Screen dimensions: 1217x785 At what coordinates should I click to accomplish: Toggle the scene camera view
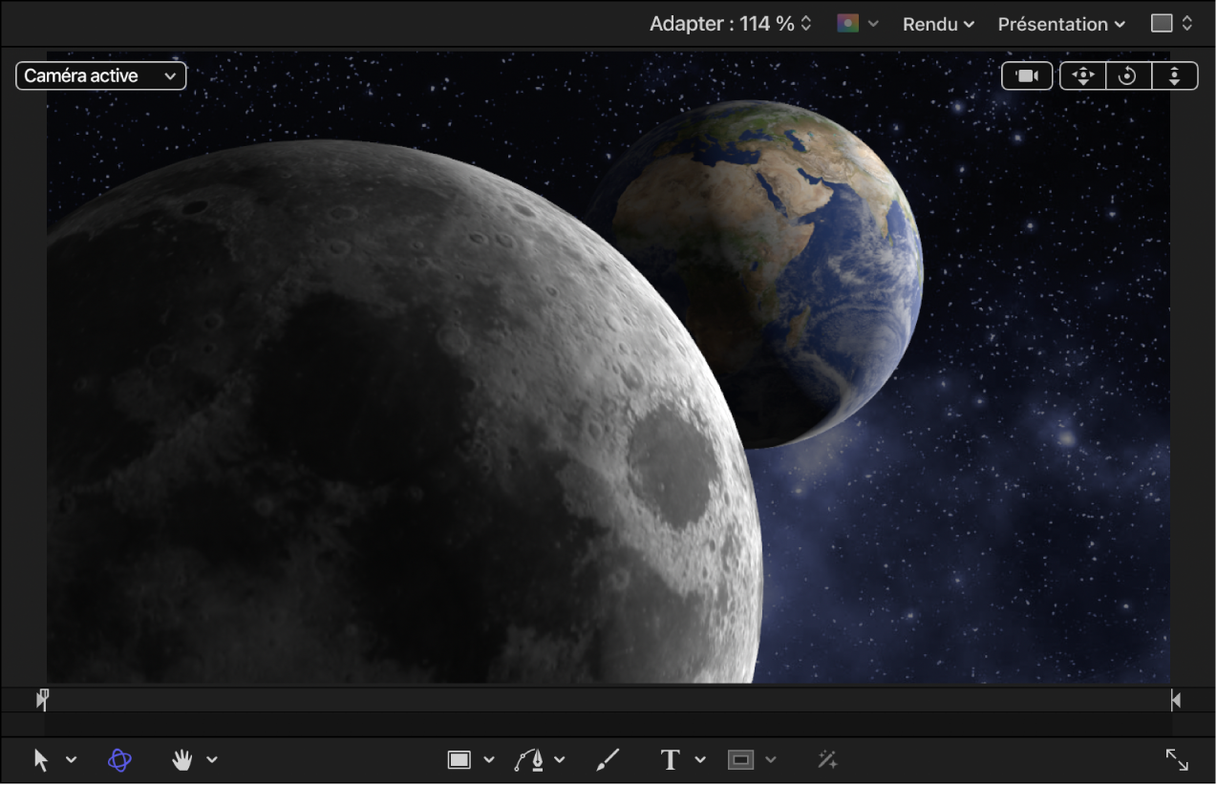click(x=1027, y=75)
